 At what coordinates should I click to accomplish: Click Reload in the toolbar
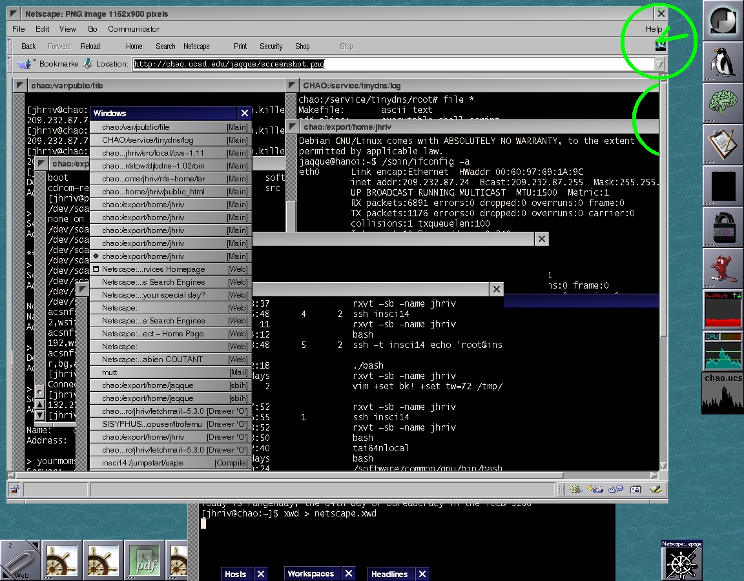90,46
